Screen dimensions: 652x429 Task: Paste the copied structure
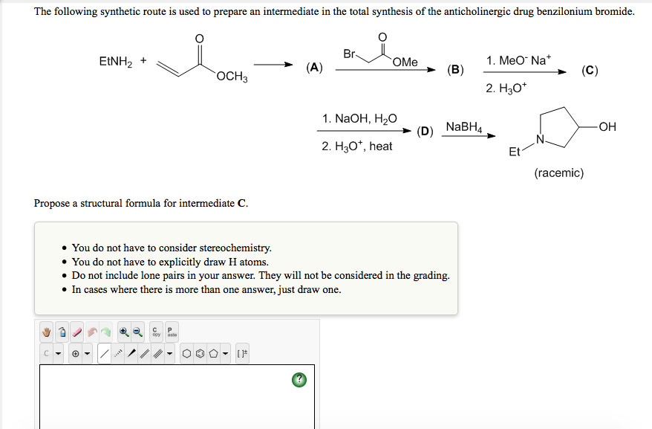(170, 331)
